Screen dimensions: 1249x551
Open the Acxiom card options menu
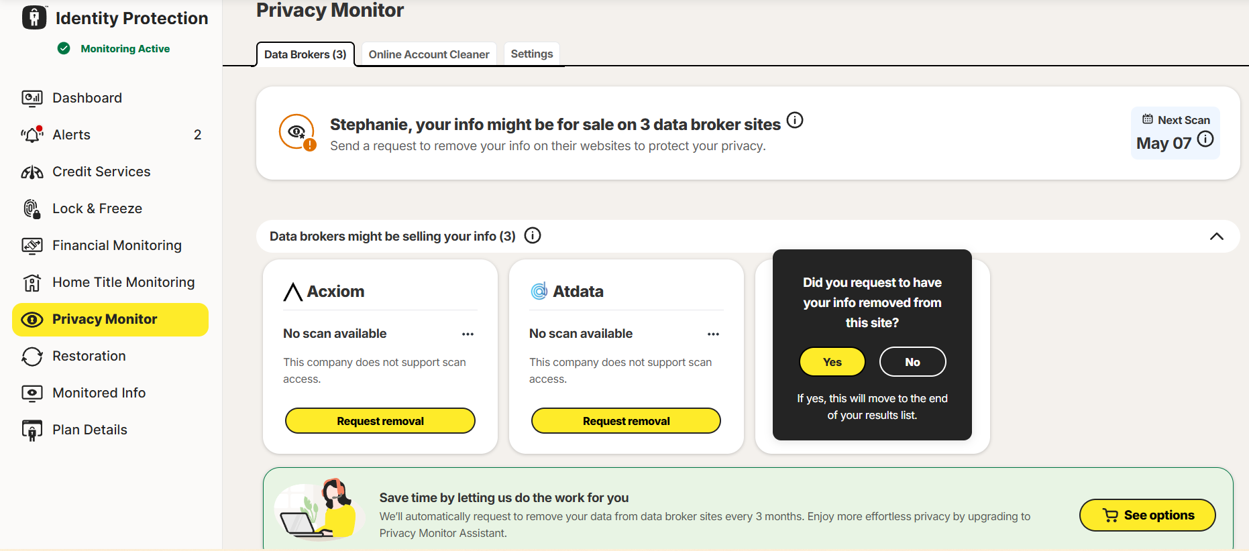click(x=468, y=333)
